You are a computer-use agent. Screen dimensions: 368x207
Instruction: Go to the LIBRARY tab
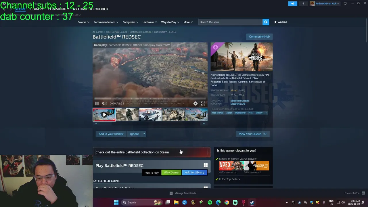[37, 9]
